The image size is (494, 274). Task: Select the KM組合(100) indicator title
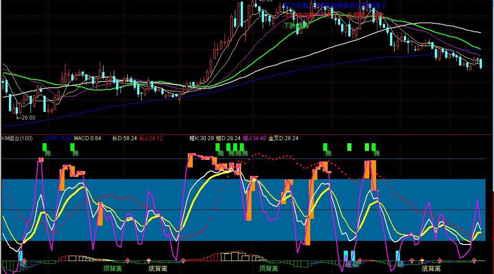click(17, 138)
